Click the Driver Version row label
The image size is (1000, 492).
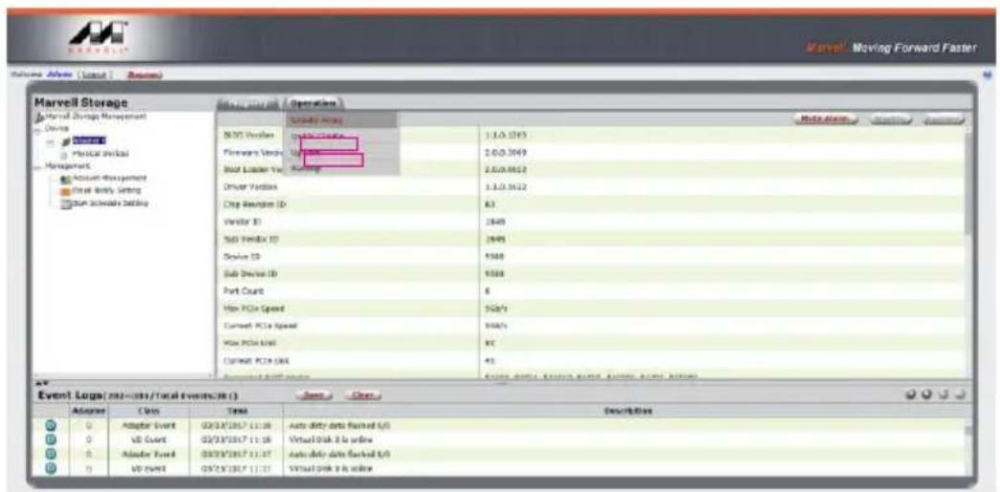[x=249, y=187]
